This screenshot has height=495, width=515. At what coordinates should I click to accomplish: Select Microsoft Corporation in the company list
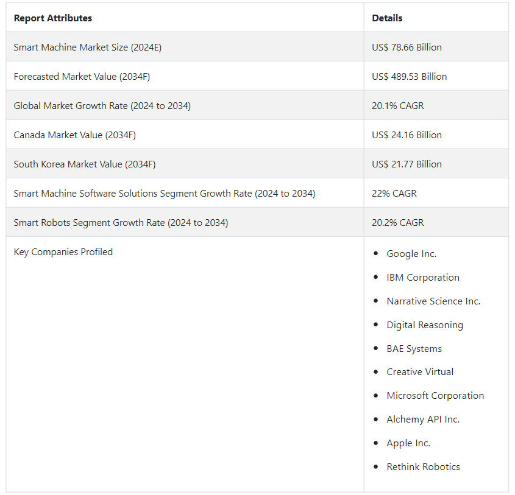435,396
